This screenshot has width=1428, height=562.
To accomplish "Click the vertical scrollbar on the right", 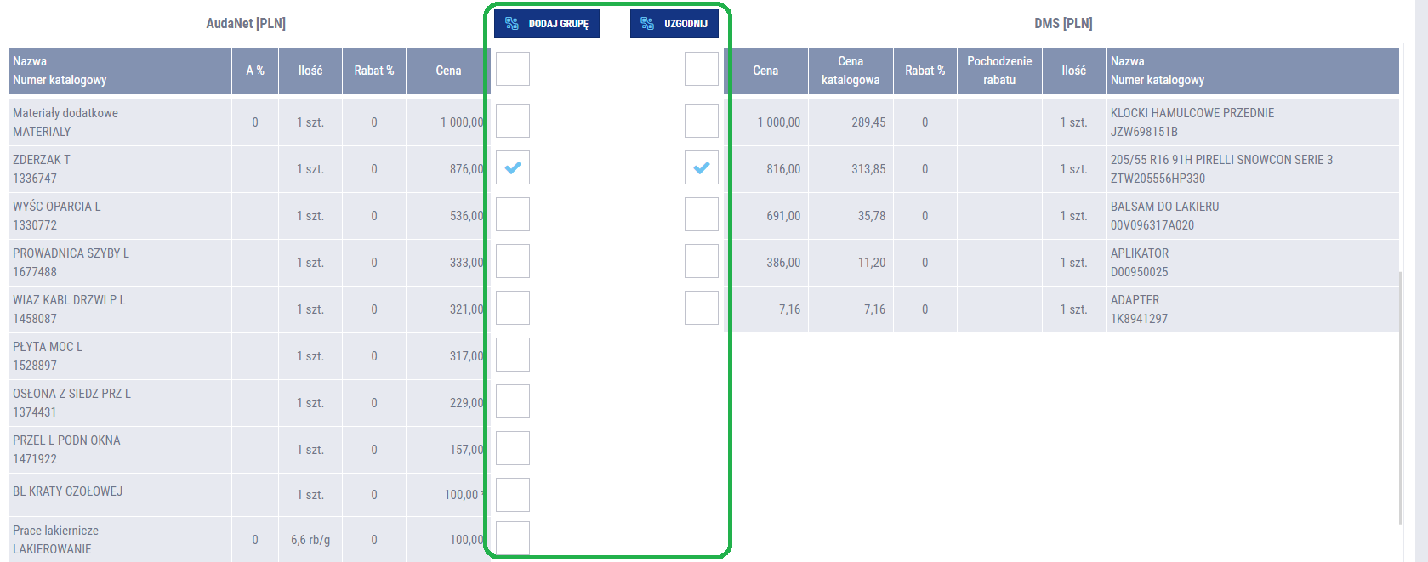I will pos(1401,398).
